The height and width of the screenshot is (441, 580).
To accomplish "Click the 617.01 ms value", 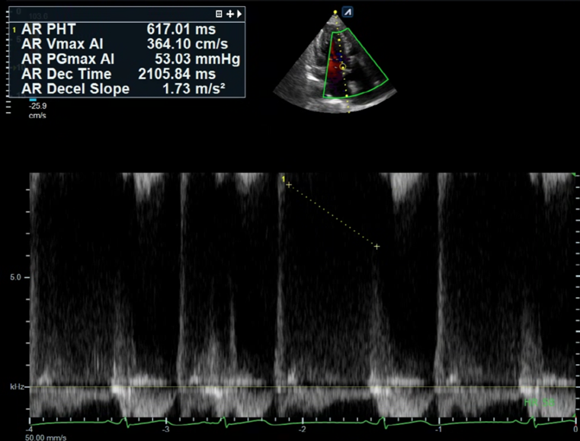I will coord(181,29).
